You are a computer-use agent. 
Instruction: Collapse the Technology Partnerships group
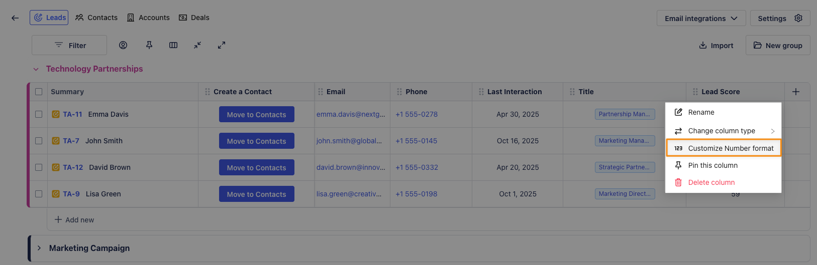pos(36,69)
